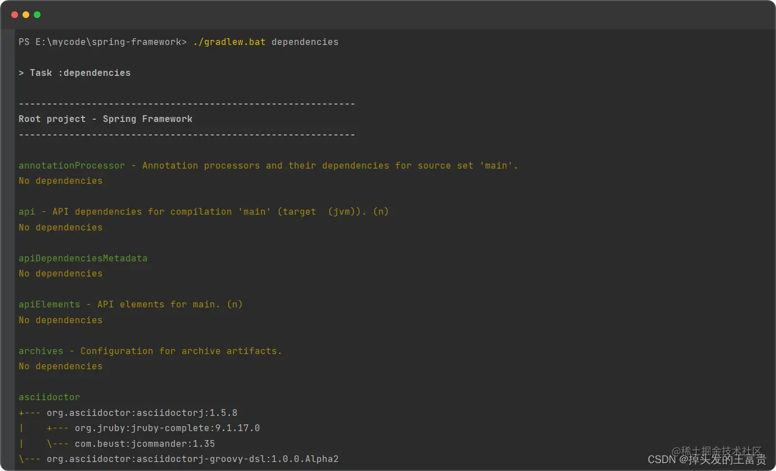776x471 pixels.
Task: Click 'No dependencies' under annotationProcessor
Action: pyautogui.click(x=61, y=181)
